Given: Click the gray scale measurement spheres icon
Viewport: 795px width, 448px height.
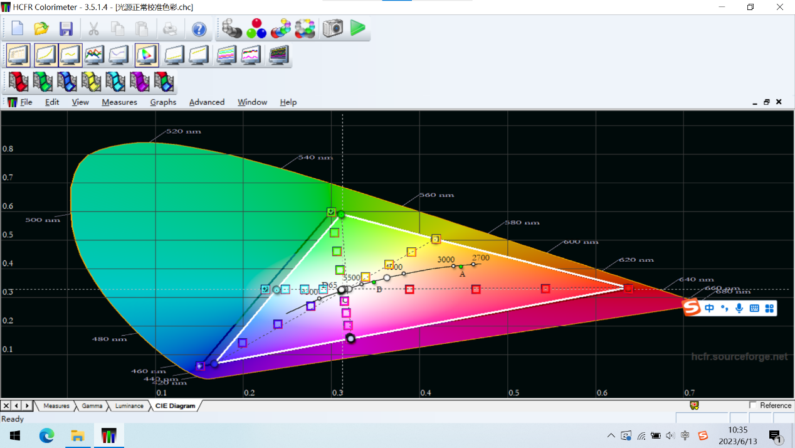Looking at the screenshot, I should [231, 28].
